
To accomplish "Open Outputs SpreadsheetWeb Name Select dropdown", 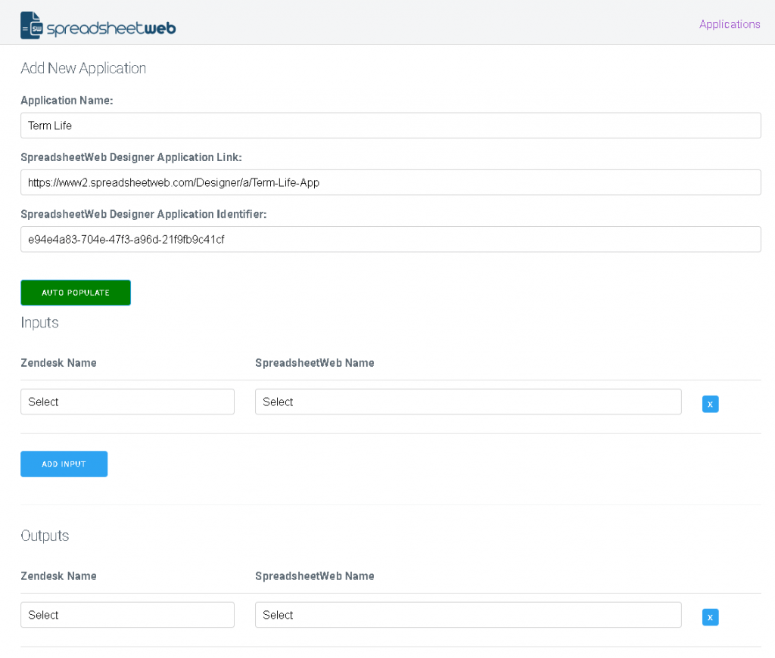I will pos(468,615).
